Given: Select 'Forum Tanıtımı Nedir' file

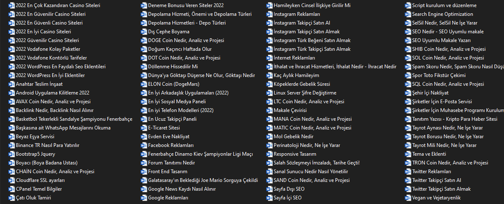Looking at the screenshot, I should pyautogui.click(x=171, y=163).
